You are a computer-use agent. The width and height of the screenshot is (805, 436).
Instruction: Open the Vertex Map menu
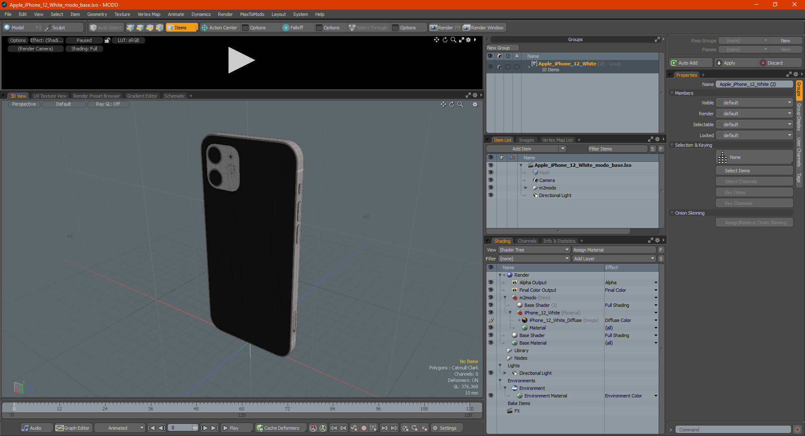tap(149, 14)
